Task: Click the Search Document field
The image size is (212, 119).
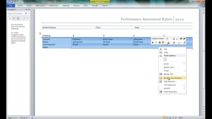Action: click(x=16, y=14)
